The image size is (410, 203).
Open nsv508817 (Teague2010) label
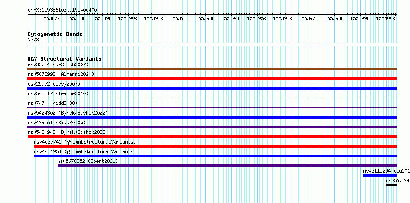coord(58,93)
